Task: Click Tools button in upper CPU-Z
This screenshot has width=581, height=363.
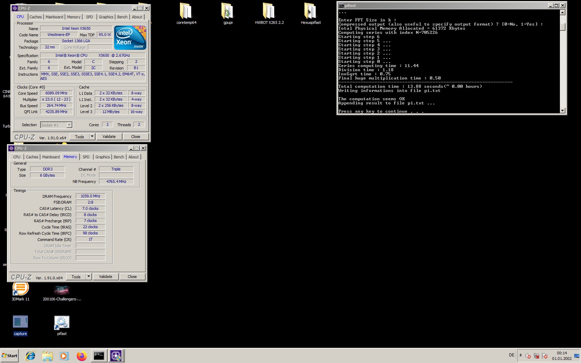Action: tap(80, 137)
